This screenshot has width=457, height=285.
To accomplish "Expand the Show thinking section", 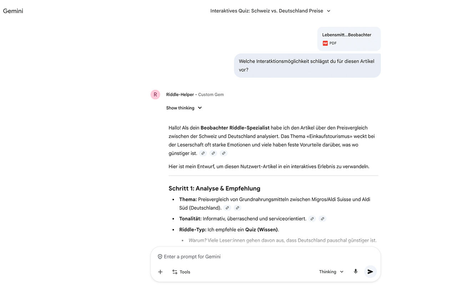I will pos(200,108).
